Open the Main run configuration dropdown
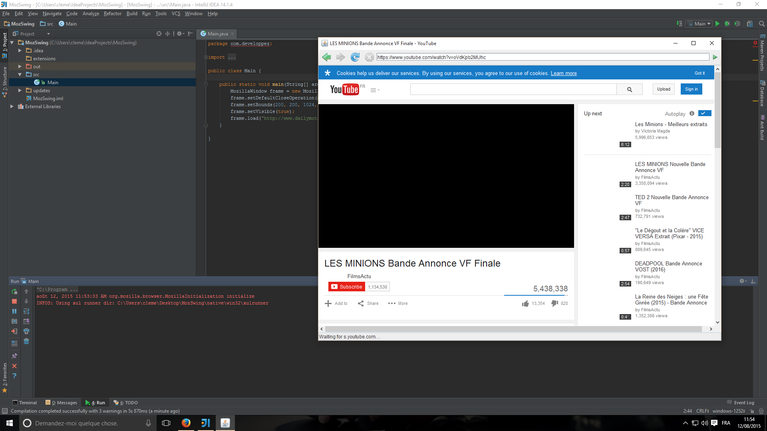767x431 pixels. (699, 24)
